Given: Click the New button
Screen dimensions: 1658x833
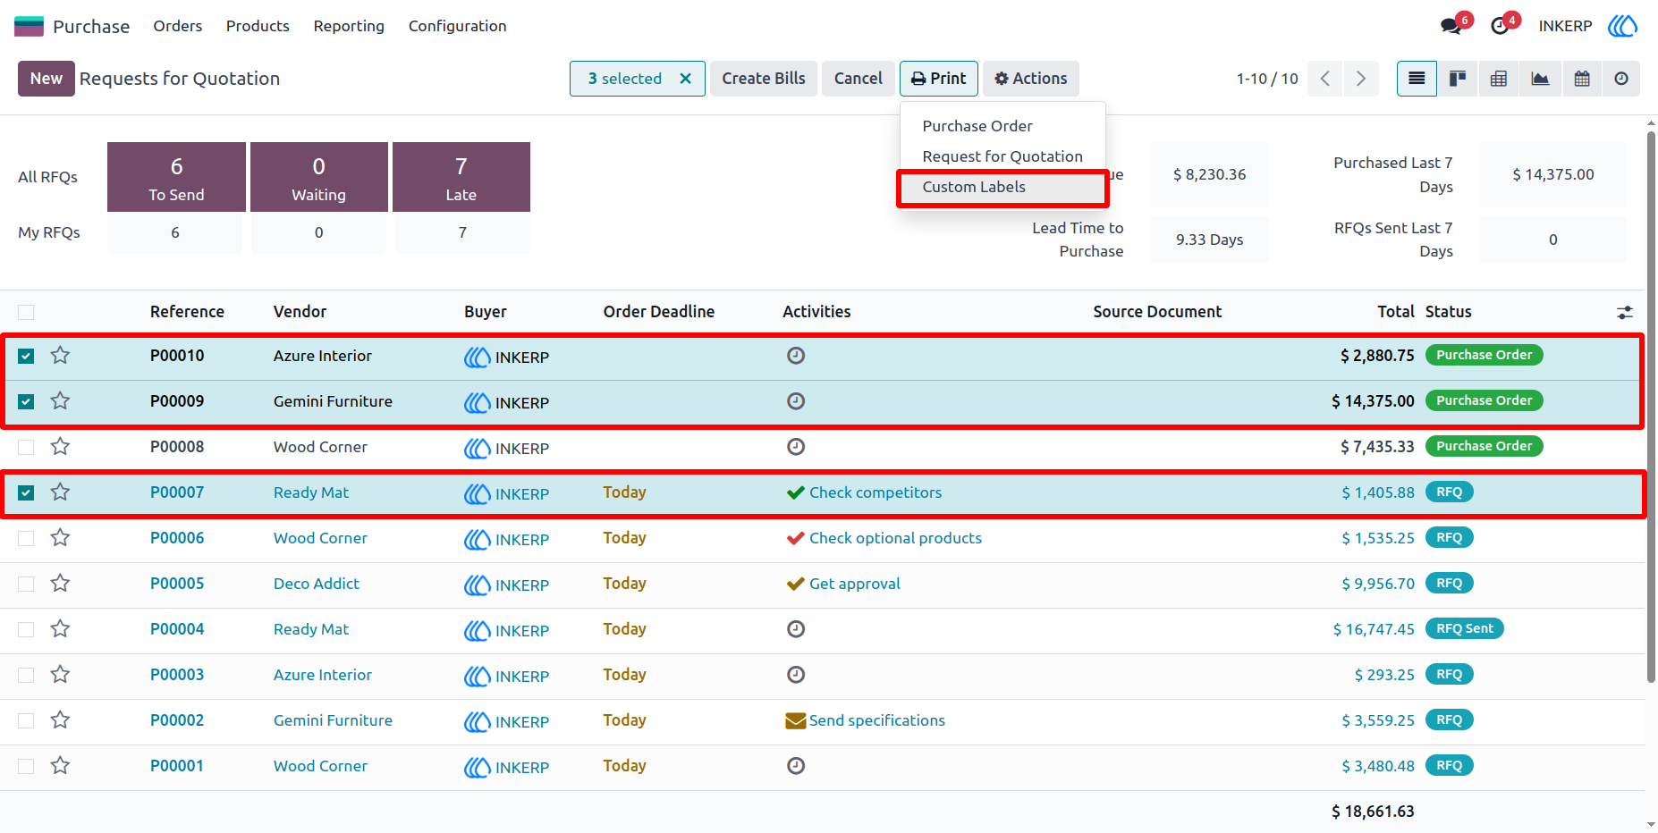Looking at the screenshot, I should click(x=47, y=79).
